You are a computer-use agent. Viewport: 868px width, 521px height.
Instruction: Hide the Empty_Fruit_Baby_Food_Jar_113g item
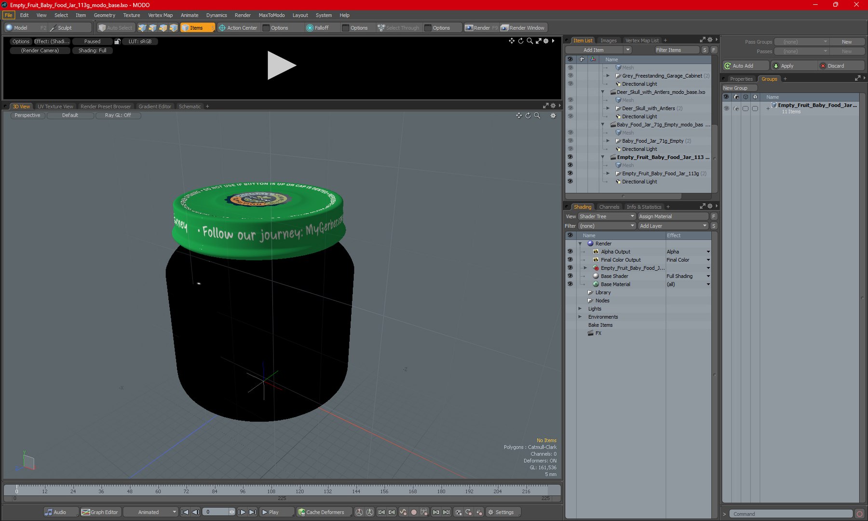pyautogui.click(x=570, y=173)
